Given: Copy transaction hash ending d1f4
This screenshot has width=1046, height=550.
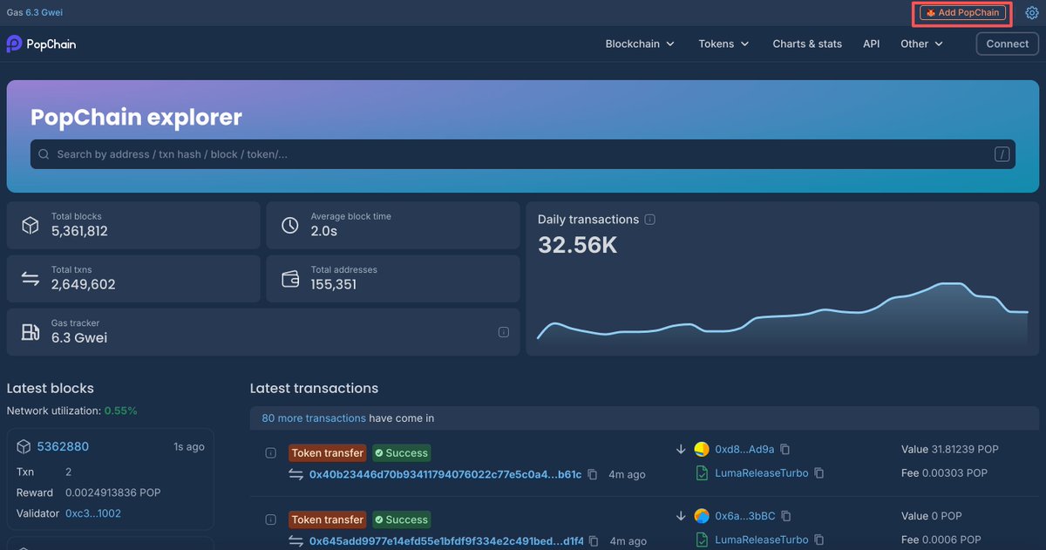Looking at the screenshot, I should (594, 540).
